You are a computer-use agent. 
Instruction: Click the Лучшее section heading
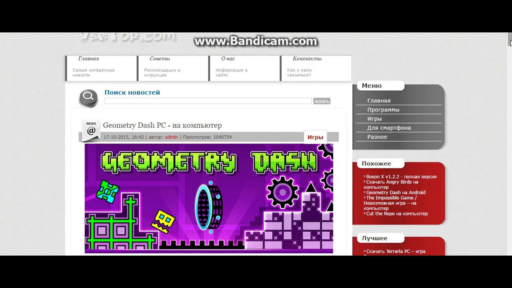[374, 238]
